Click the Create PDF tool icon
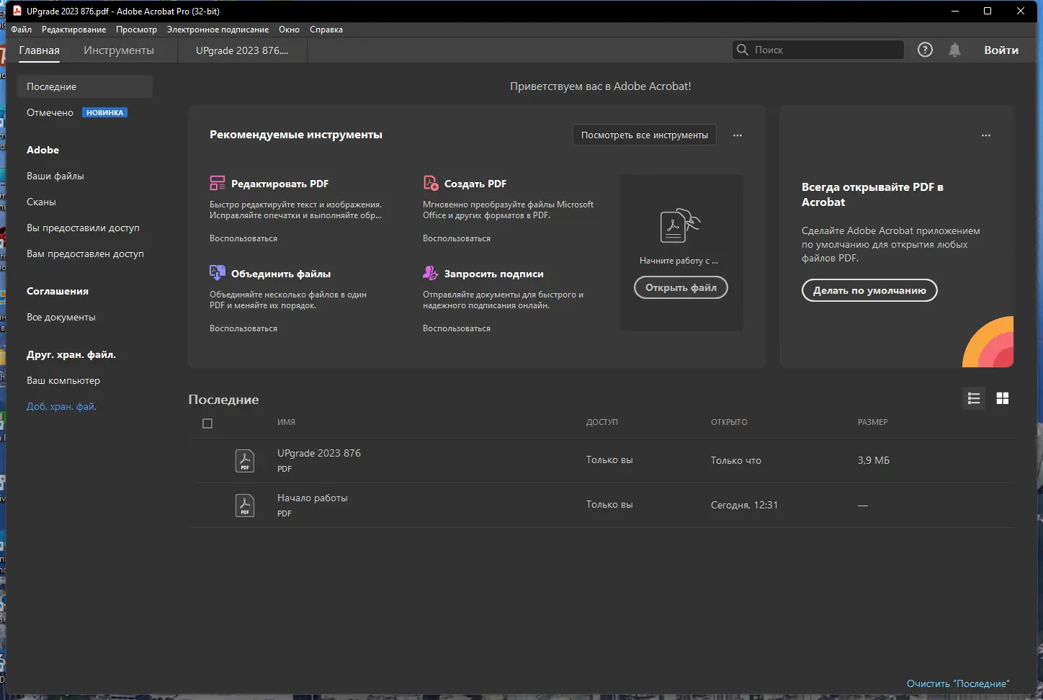Screen dimensions: 1043x700 click(431, 183)
